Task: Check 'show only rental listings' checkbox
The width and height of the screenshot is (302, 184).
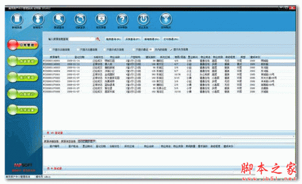Action: pyautogui.click(x=50, y=50)
